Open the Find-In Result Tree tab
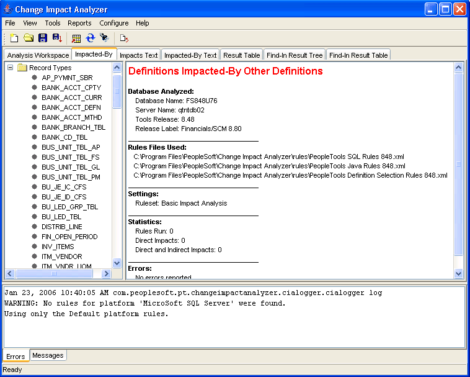 (x=295, y=55)
